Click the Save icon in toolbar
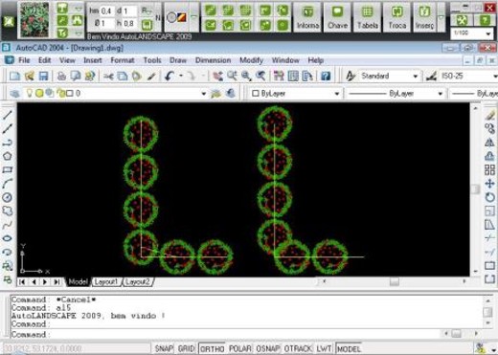 43,76
